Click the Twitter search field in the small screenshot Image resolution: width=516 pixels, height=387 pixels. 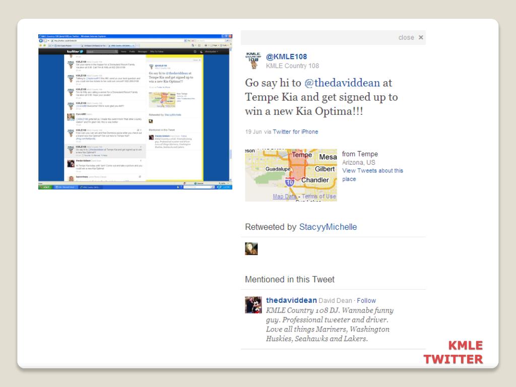[x=102, y=52]
